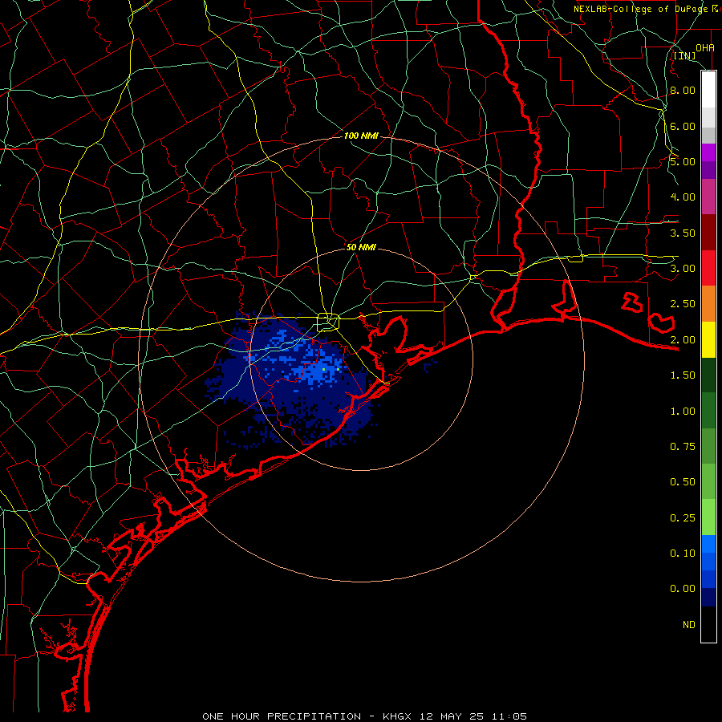Image resolution: width=722 pixels, height=722 pixels.
Task: Click the 1.50 legend value
Action: tap(683, 375)
